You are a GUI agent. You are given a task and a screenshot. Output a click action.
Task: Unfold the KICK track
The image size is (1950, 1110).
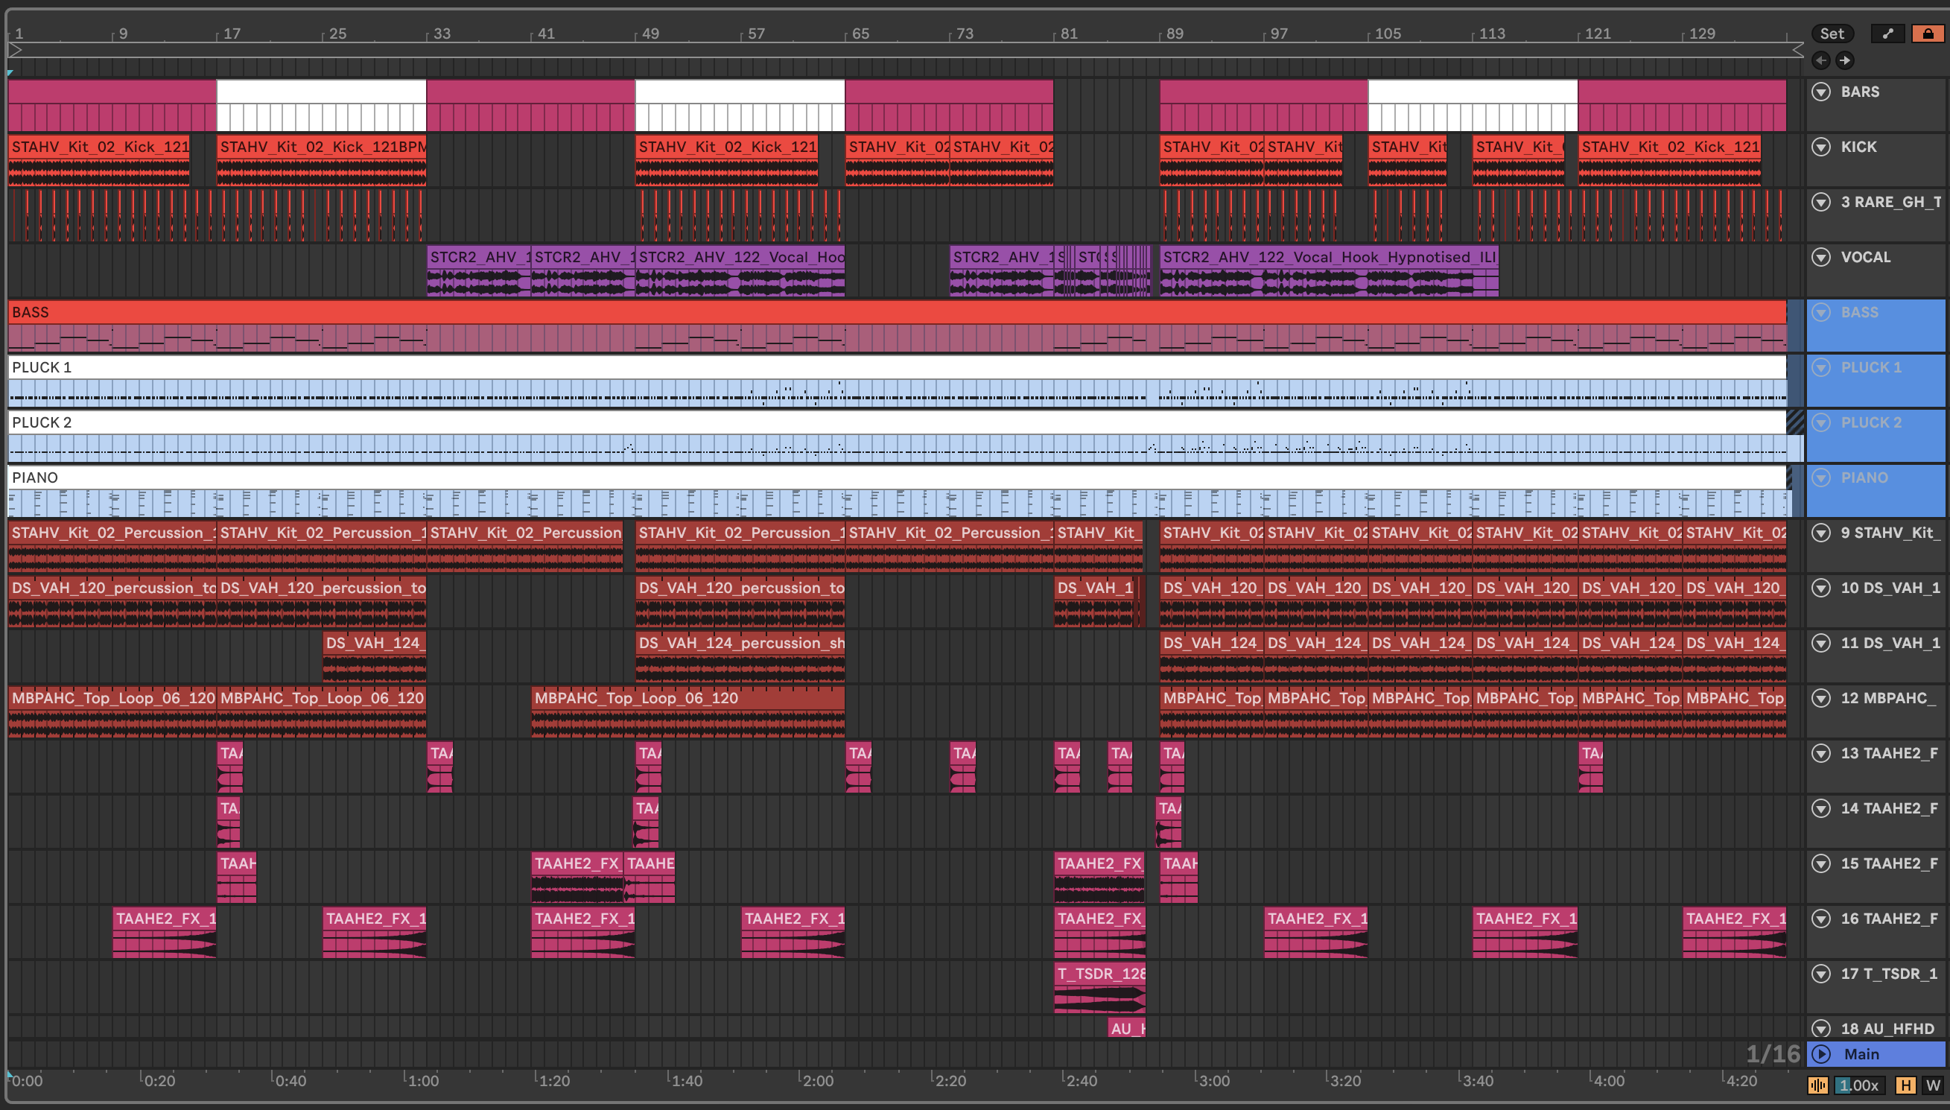(1821, 148)
